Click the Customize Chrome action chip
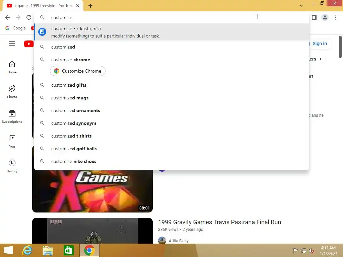Image resolution: width=343 pixels, height=257 pixels. click(78, 71)
